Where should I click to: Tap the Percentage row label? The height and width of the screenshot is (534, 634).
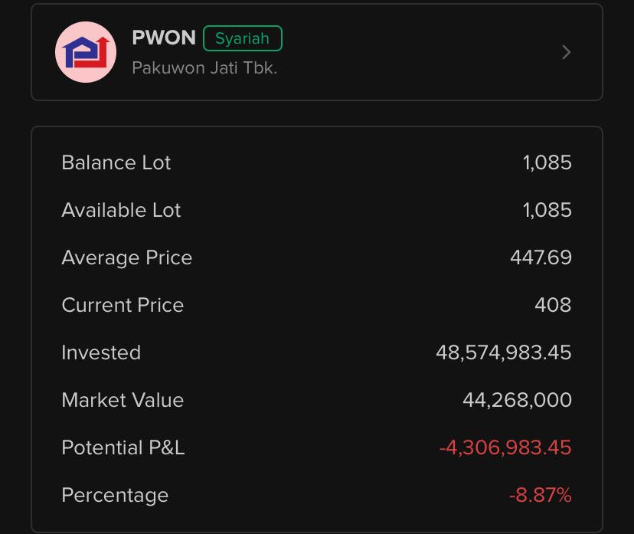115,495
